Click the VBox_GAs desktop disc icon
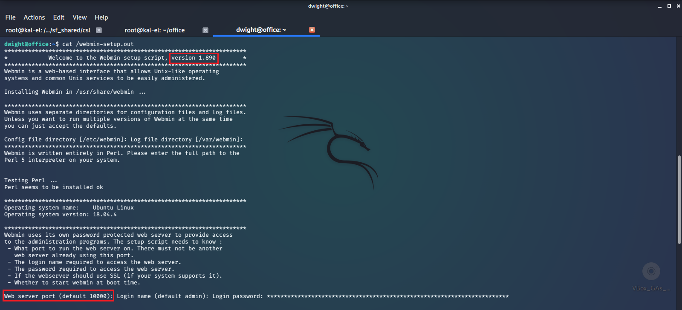 pos(651,271)
